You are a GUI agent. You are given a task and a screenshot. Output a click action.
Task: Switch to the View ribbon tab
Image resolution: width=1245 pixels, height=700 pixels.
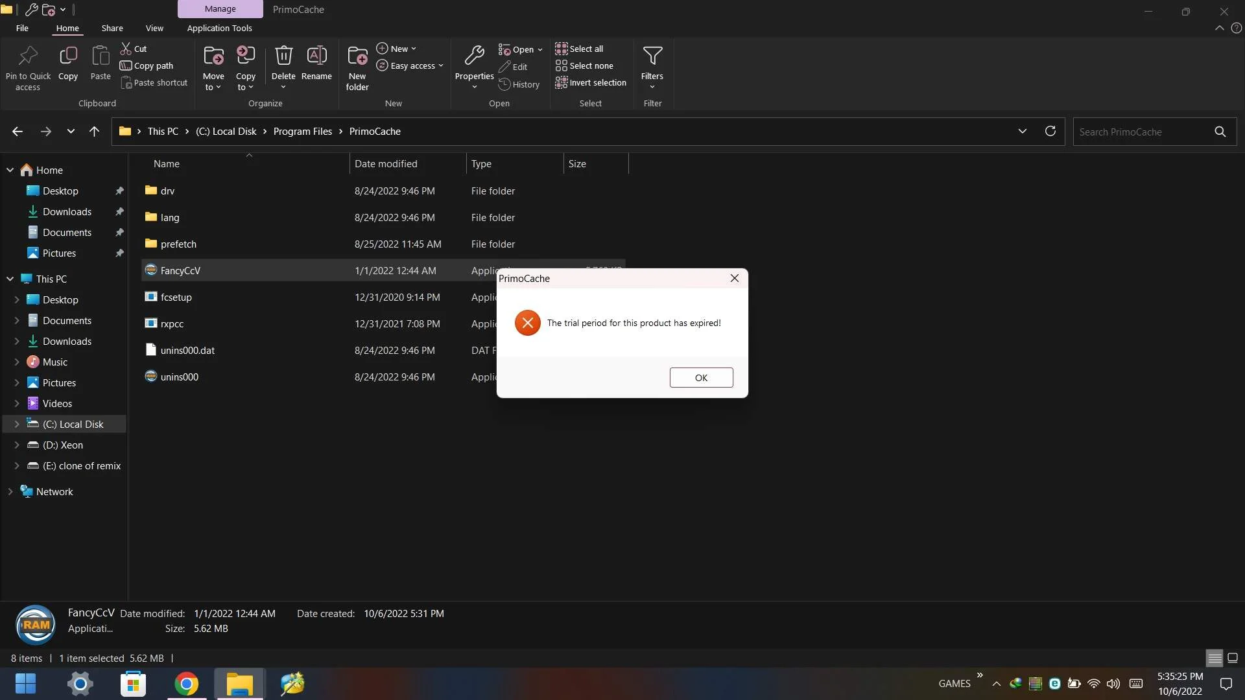(154, 28)
